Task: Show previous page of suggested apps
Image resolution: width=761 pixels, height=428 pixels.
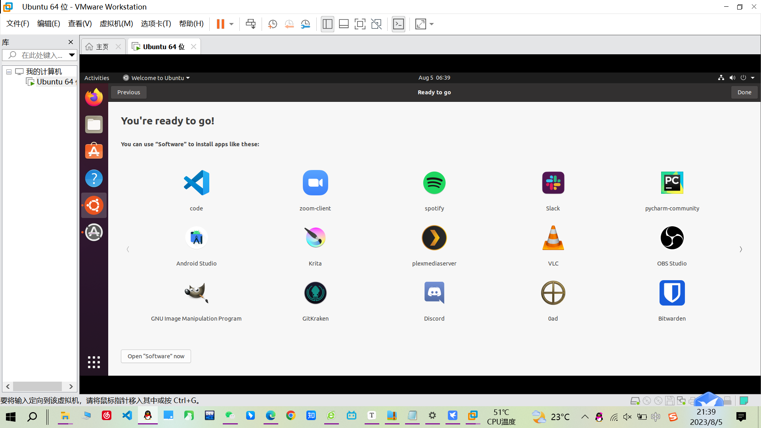Action: pos(128,249)
